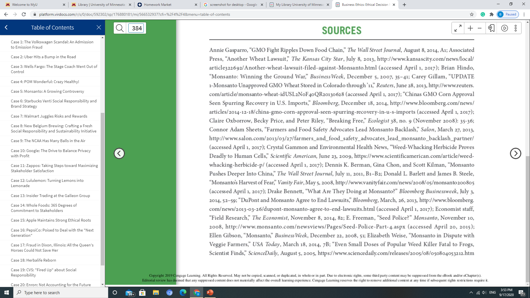Open Case 3: Wells Fargo entry
This screenshot has height=298, width=530.
(x=54, y=69)
